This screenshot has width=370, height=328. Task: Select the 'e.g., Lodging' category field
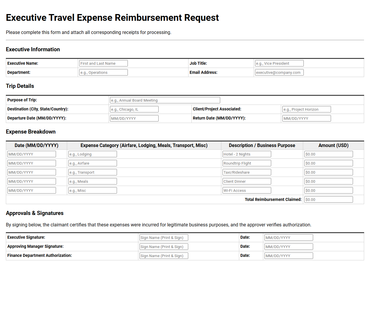coord(93,154)
